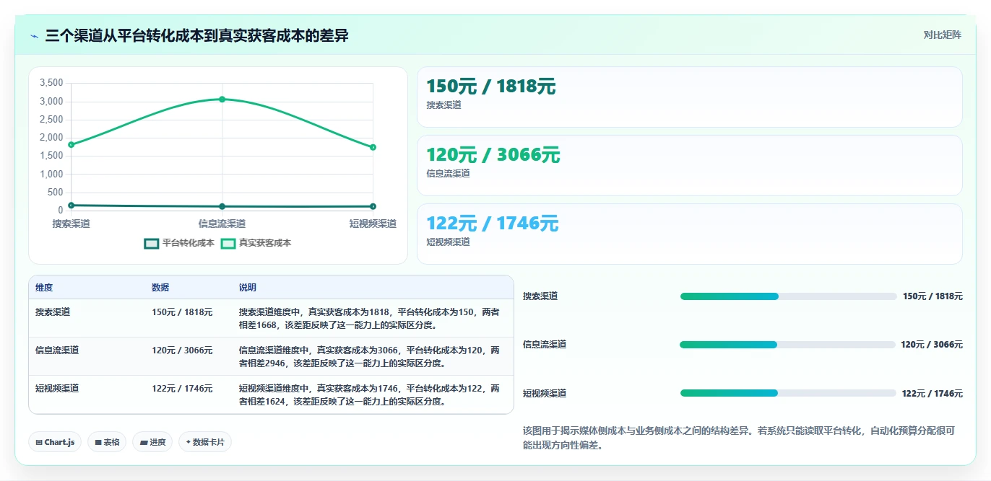
Task: Click the 维度 column header
Action: [x=44, y=288]
